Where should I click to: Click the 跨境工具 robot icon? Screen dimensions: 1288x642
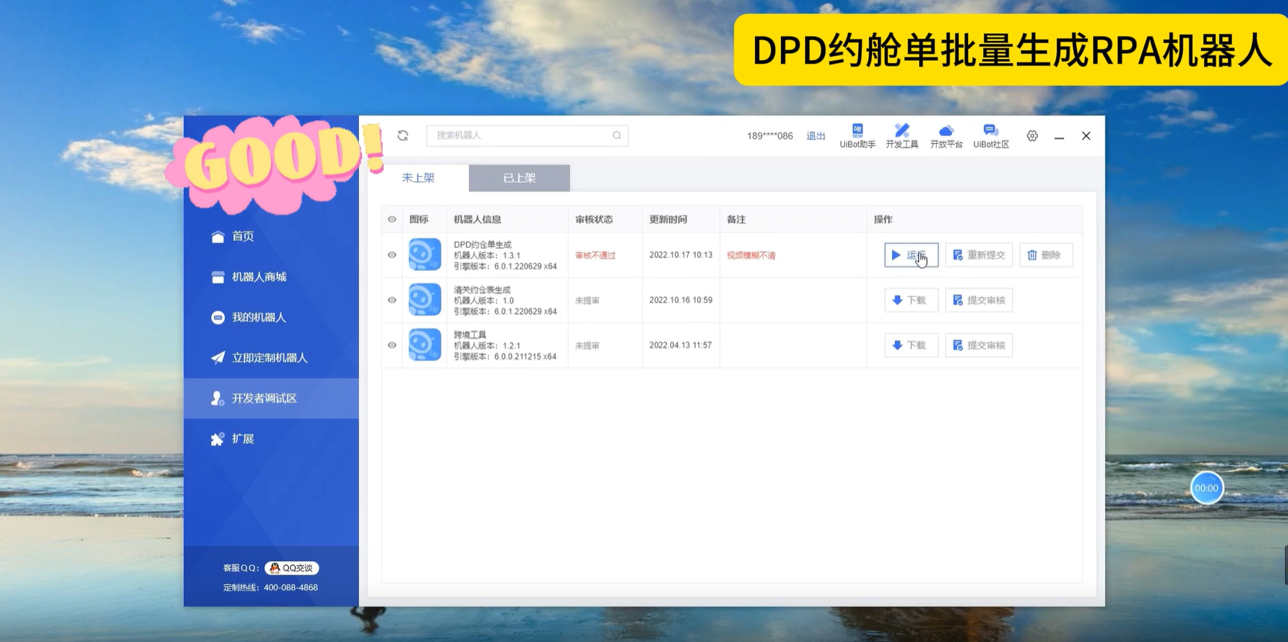pos(424,345)
